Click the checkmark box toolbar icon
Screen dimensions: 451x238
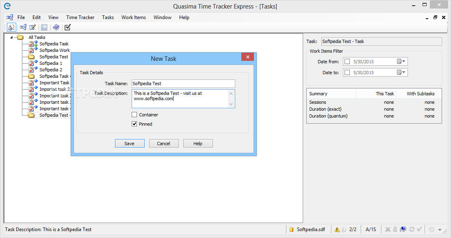tap(67, 27)
